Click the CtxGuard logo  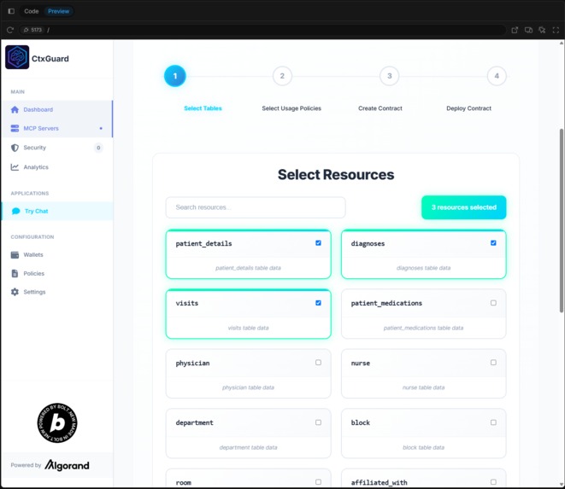pyautogui.click(x=17, y=57)
